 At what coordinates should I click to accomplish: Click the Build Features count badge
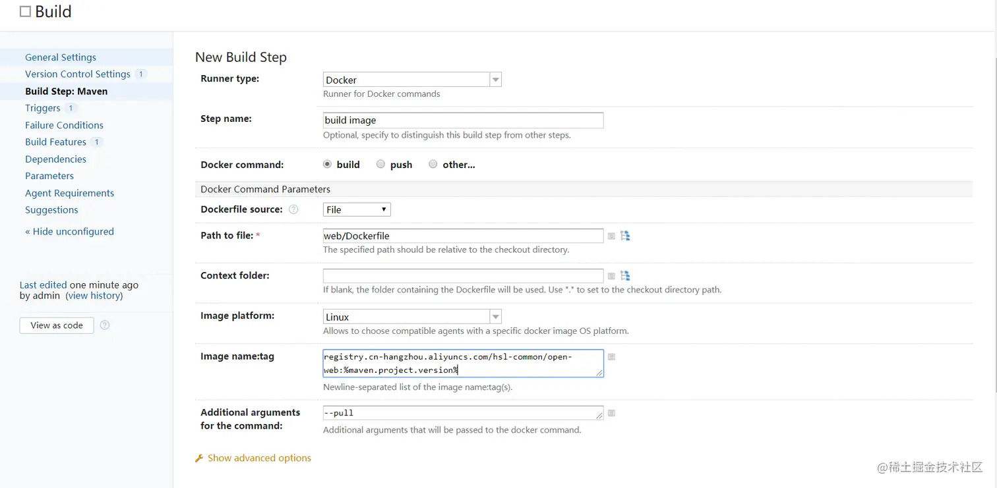(96, 142)
